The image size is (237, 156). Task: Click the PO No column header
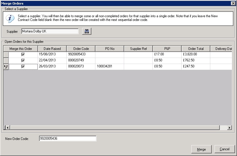click(109, 49)
